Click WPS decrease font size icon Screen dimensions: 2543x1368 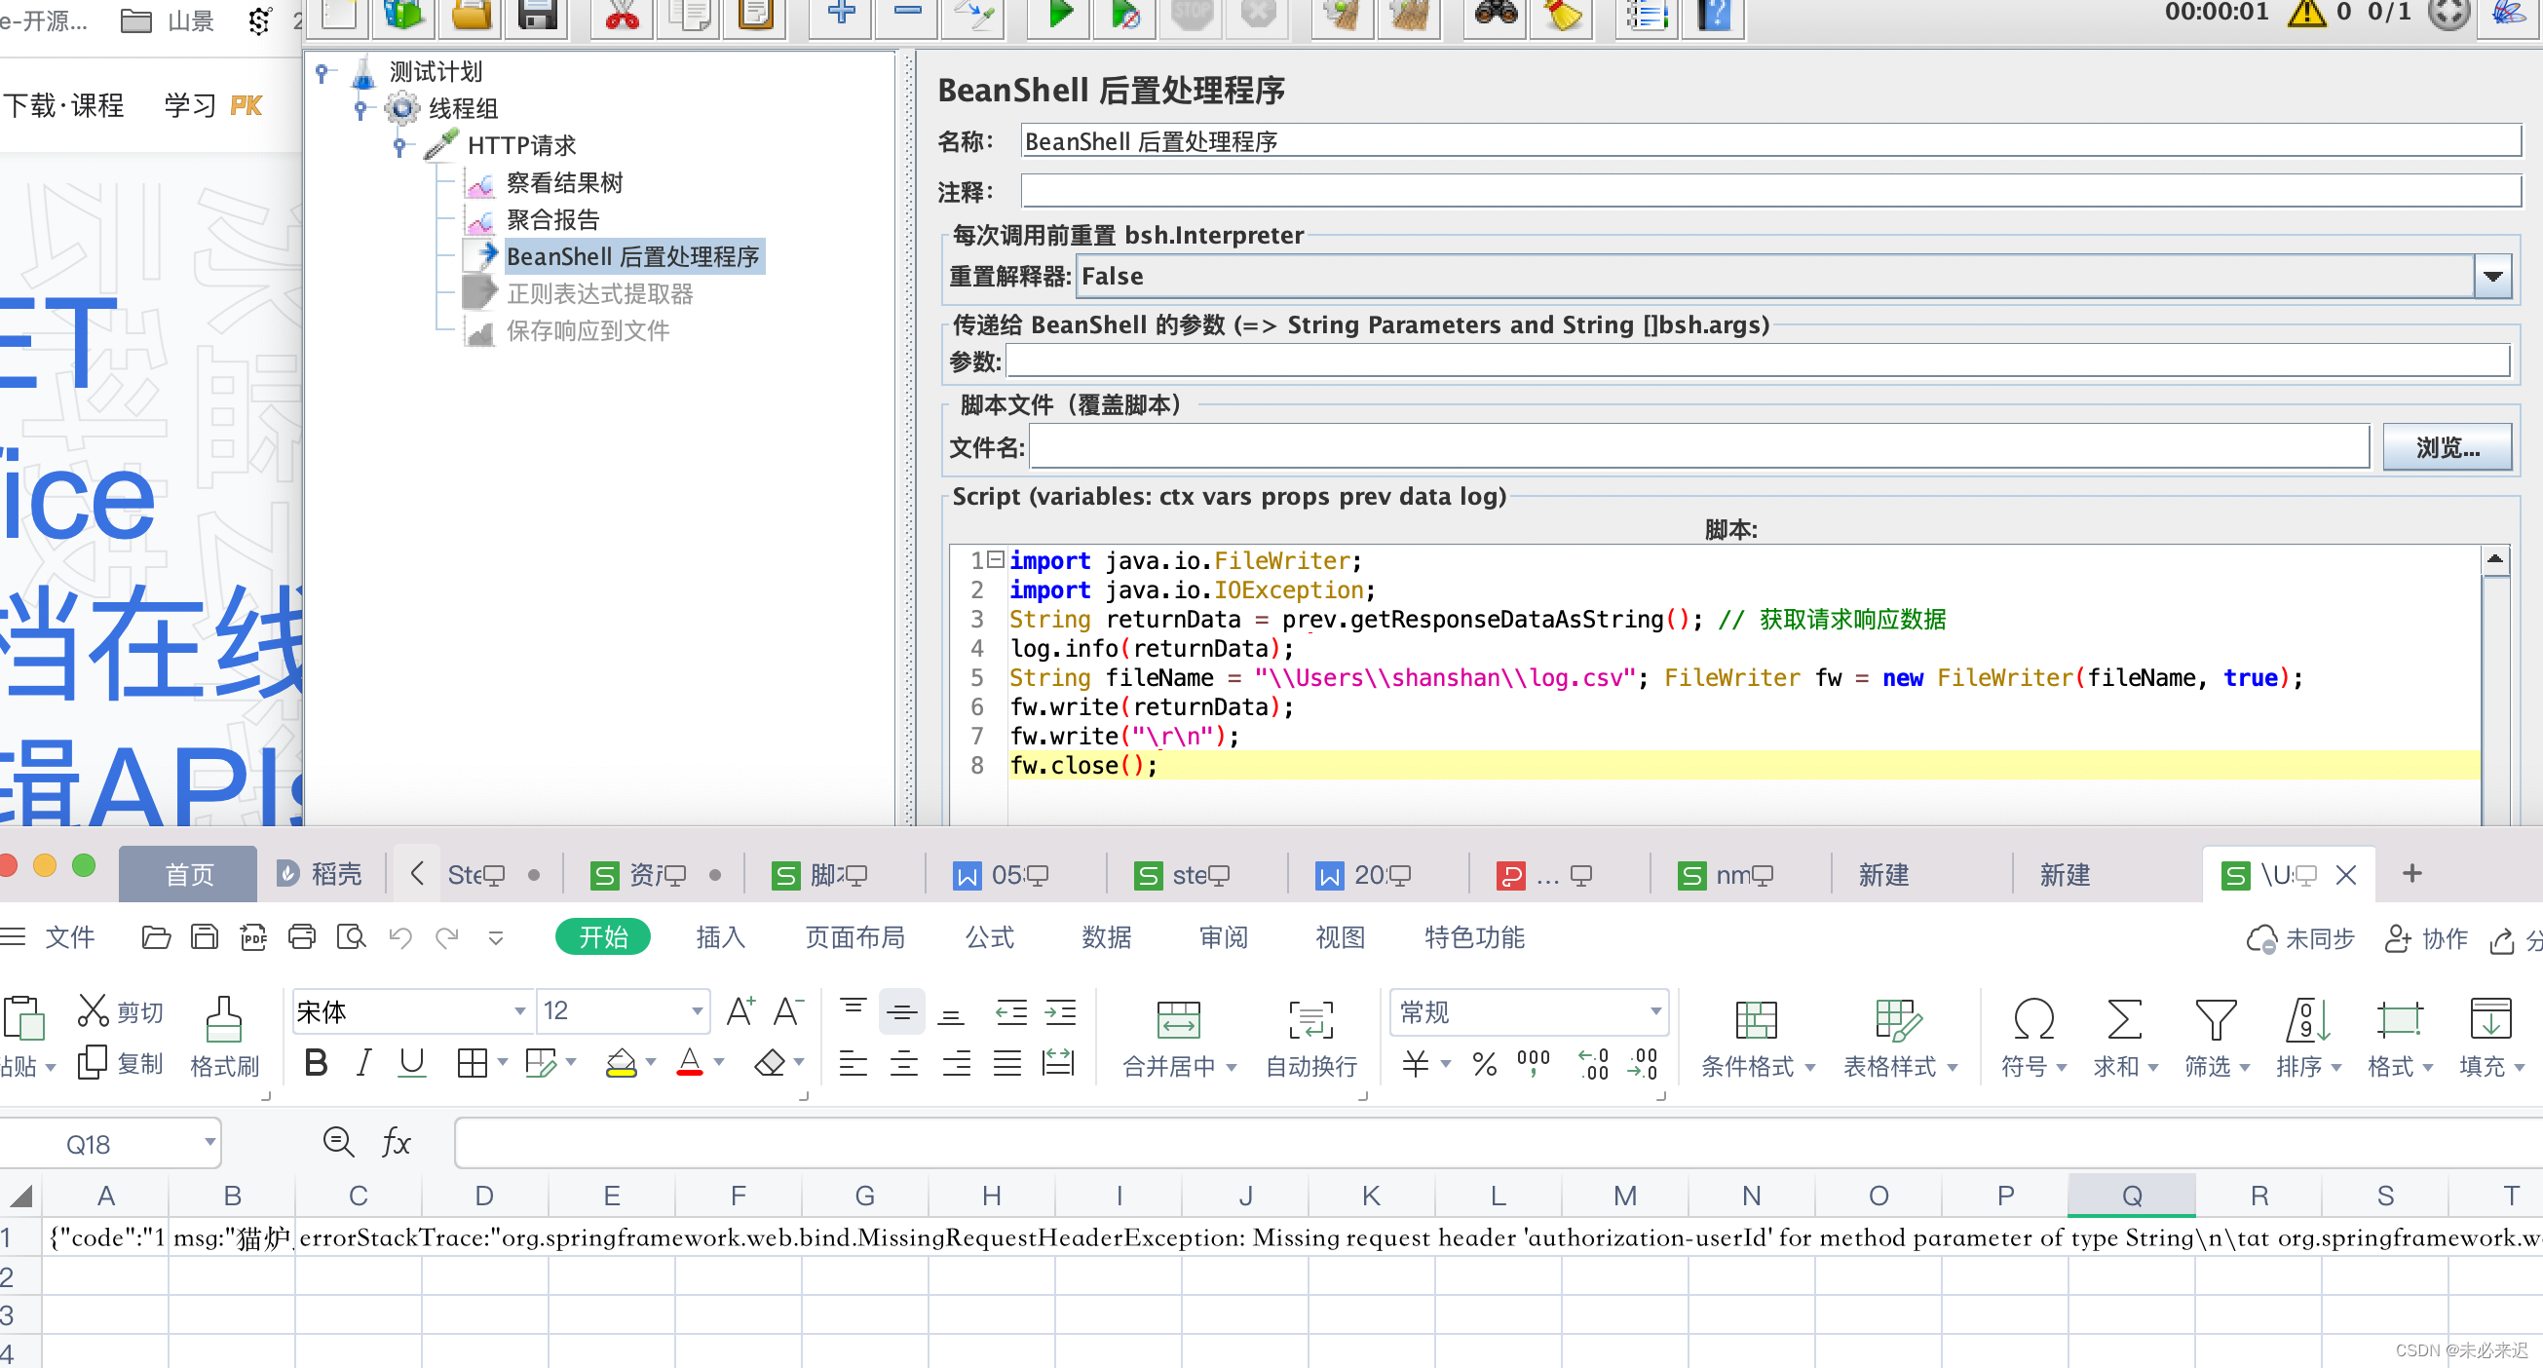[788, 1011]
